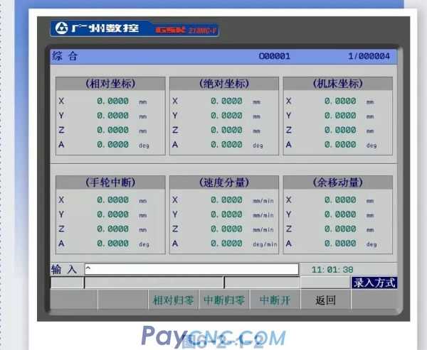Click the 速度分量 panel header
The width and height of the screenshot is (427, 350).
[224, 182]
